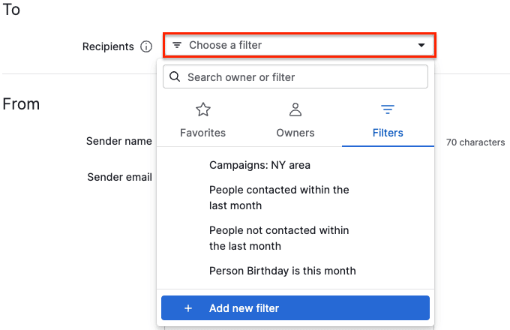Click the plus icon on Add new filter

tap(188, 308)
